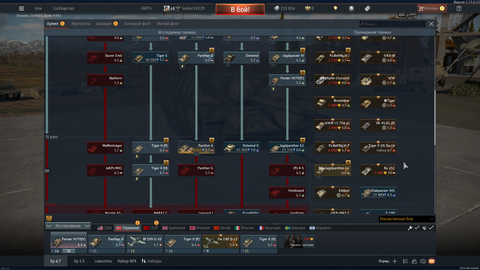Close the research tree window
Viewport: 480px width, 270px height.
pyautogui.click(x=431, y=24)
